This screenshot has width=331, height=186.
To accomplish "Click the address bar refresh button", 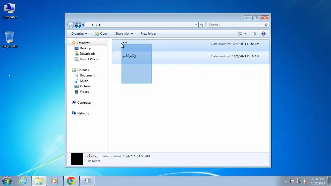I will (x=202, y=25).
